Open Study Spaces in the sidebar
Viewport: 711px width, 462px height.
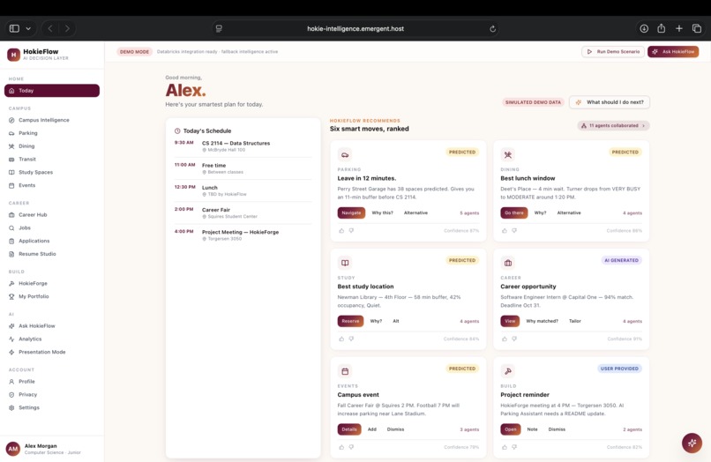click(52, 172)
